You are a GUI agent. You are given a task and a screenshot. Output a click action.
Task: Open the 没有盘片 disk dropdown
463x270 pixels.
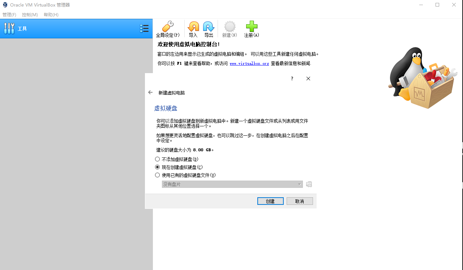coord(232,184)
